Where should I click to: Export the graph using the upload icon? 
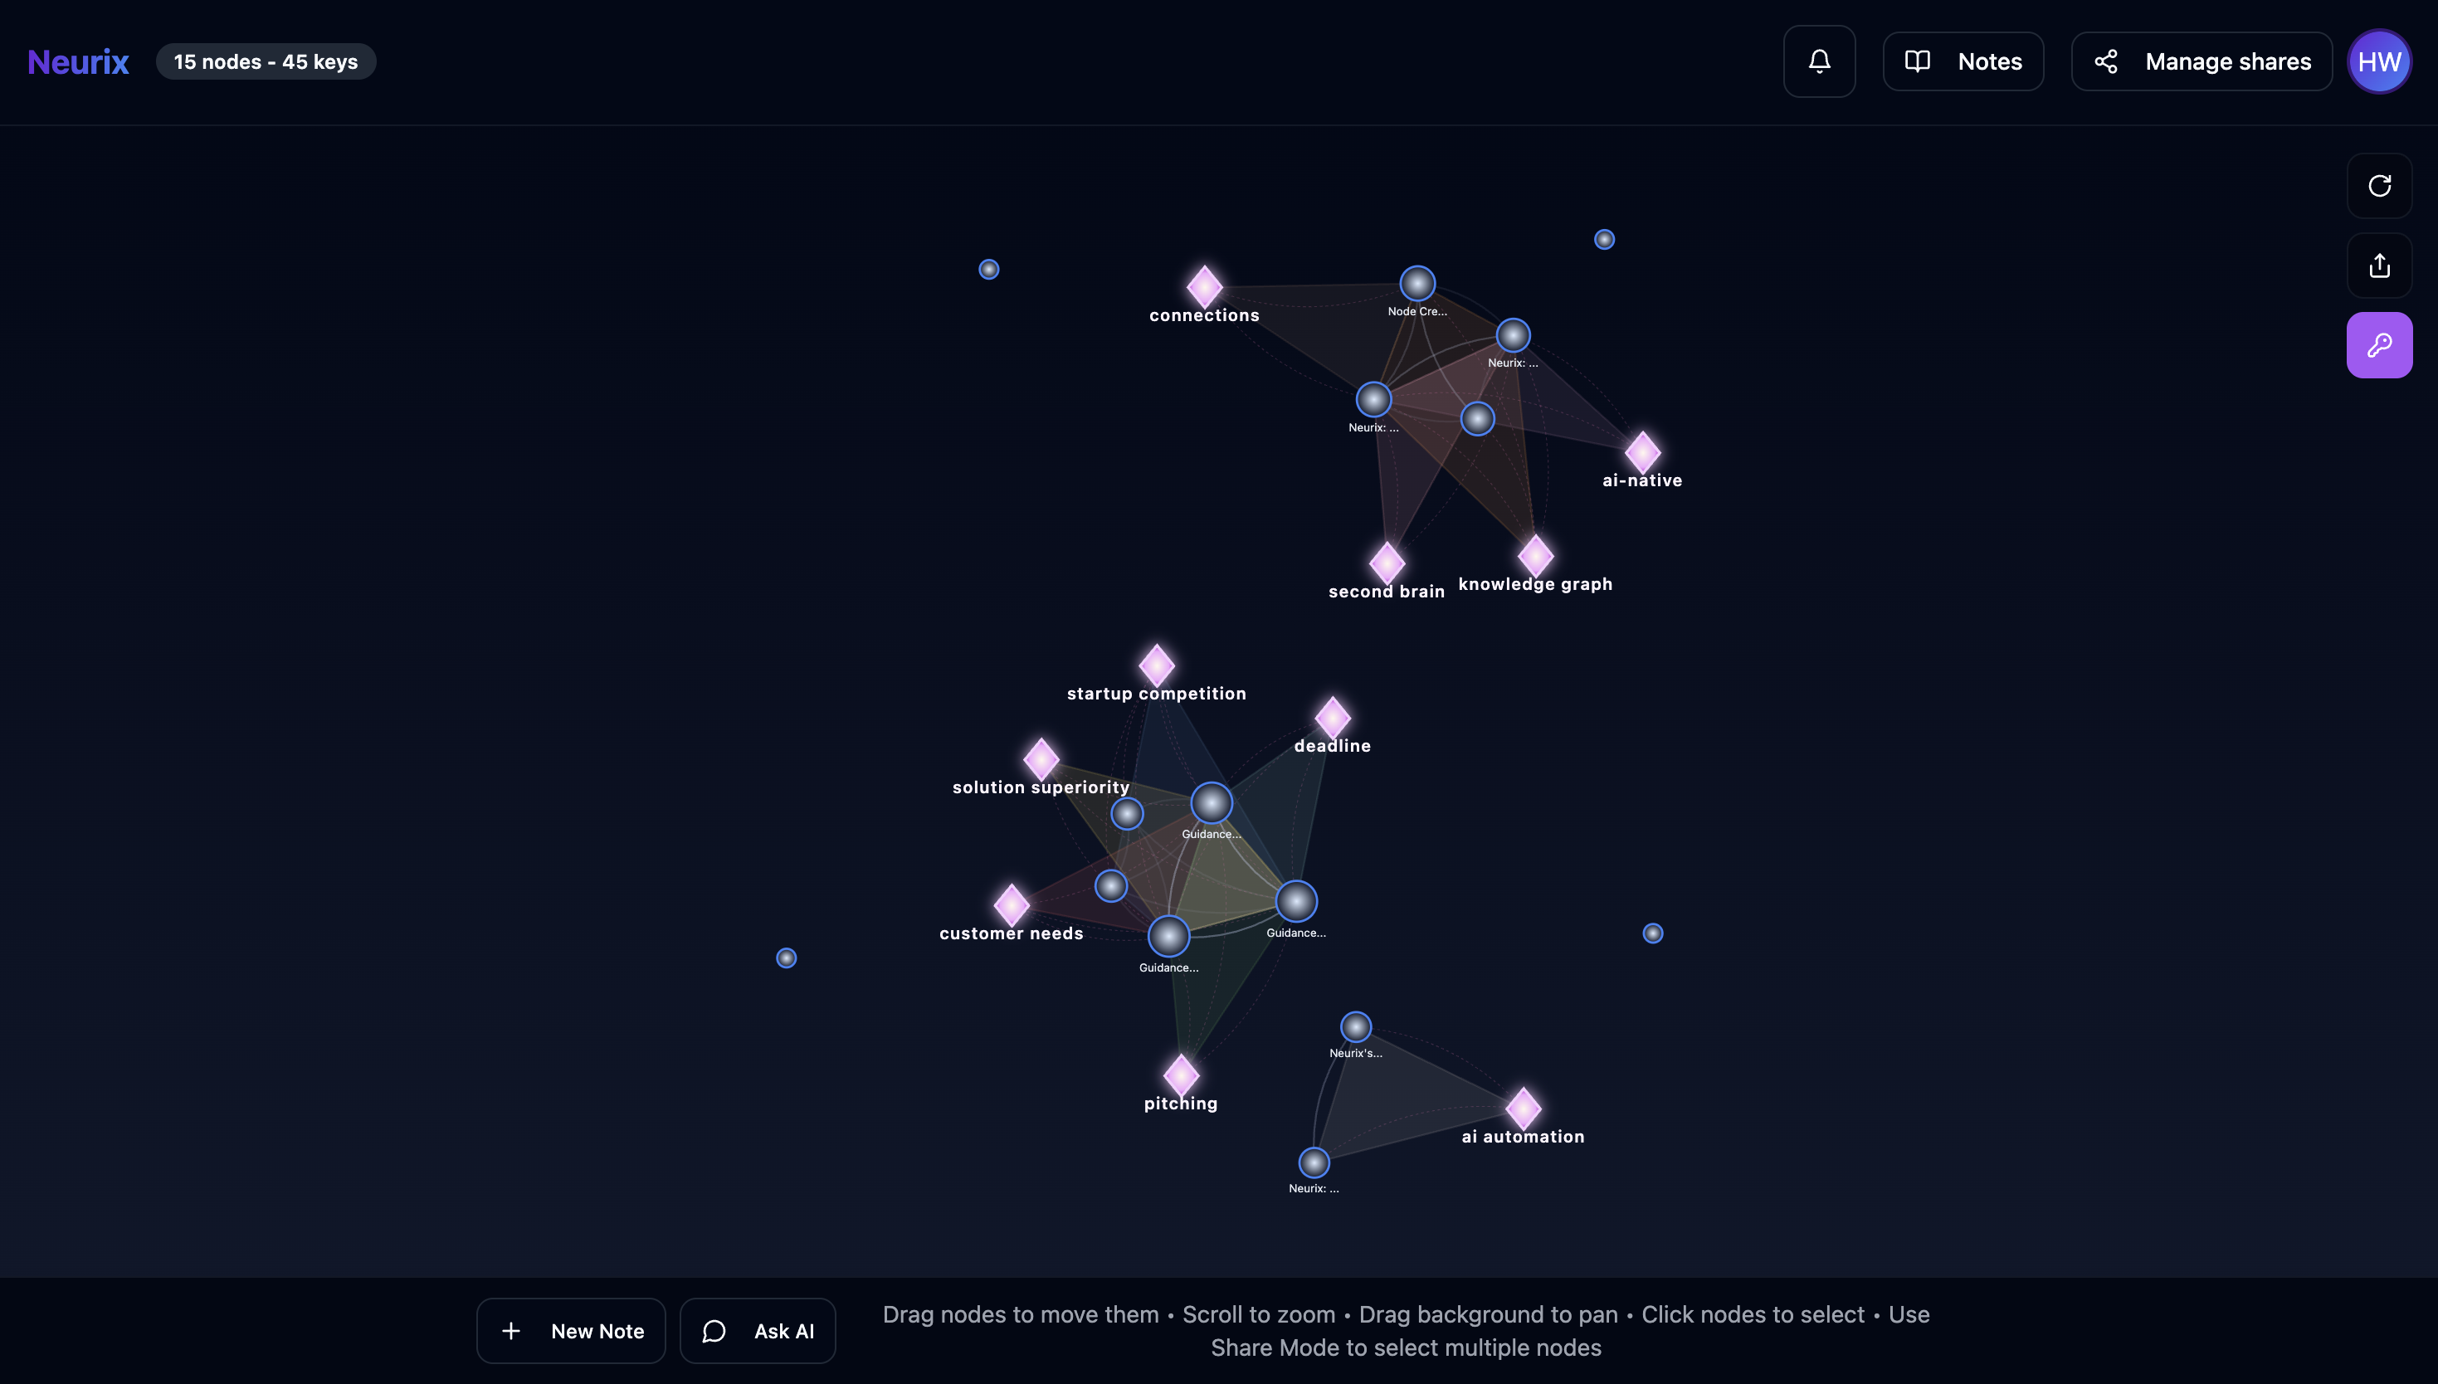pyautogui.click(x=2380, y=266)
